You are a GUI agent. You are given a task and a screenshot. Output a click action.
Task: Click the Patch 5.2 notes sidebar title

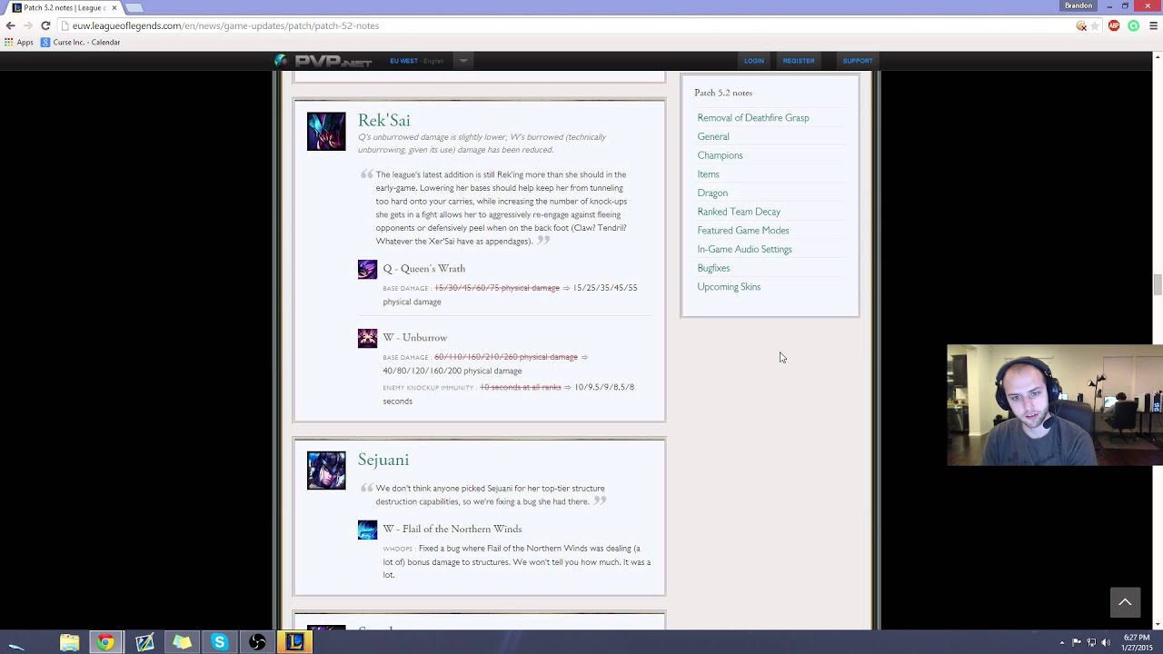point(723,93)
